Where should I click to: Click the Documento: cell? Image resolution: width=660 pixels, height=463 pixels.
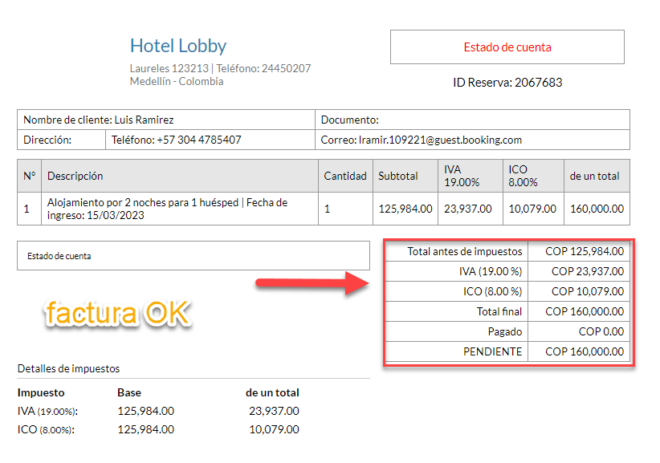472,120
